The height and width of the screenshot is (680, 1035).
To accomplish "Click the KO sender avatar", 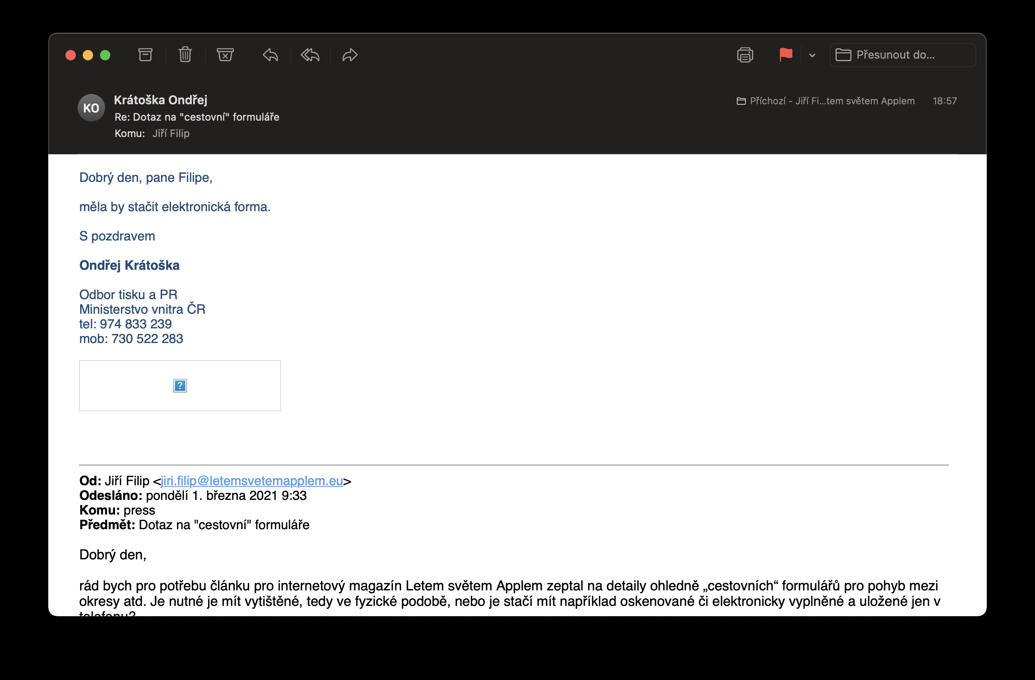I will tap(91, 107).
